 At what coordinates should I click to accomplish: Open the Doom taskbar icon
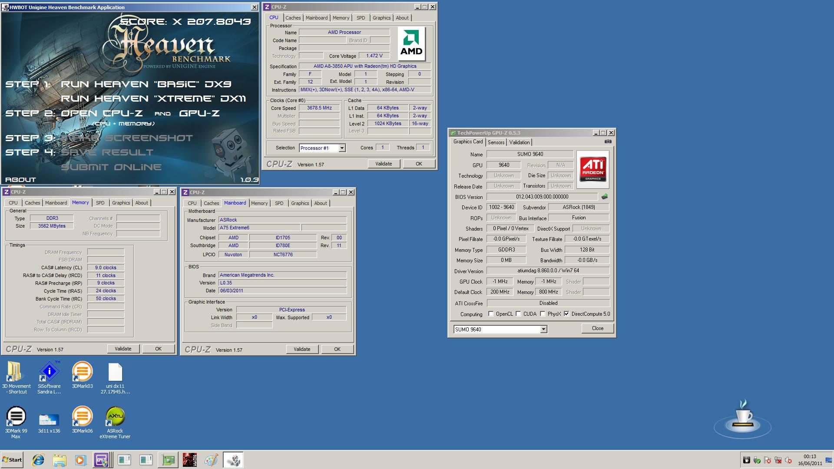tap(189, 460)
